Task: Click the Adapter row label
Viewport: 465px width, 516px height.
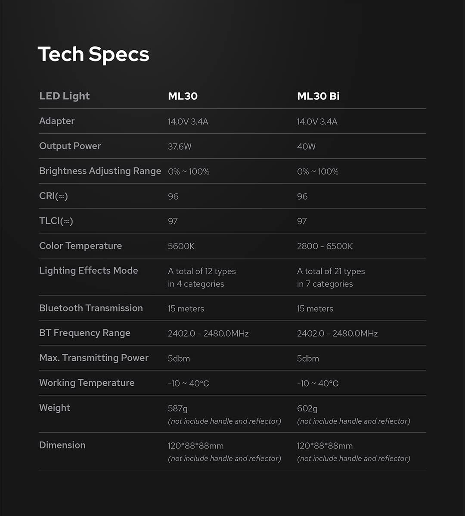Action: point(57,121)
